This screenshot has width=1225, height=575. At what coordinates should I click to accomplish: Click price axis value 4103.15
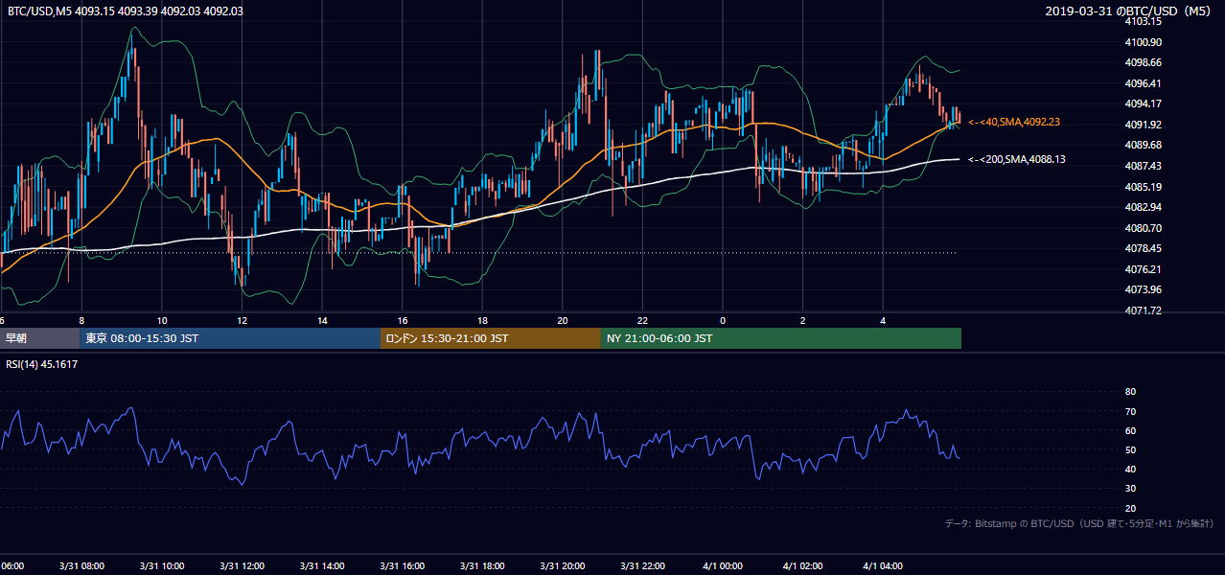point(1144,21)
